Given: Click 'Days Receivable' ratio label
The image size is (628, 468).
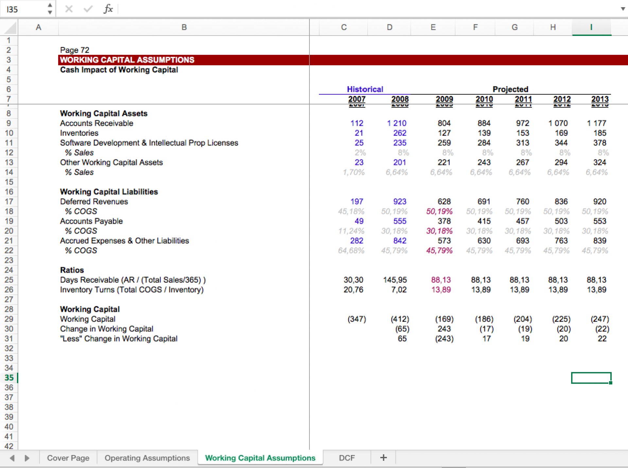Looking at the screenshot, I should coord(132,280).
